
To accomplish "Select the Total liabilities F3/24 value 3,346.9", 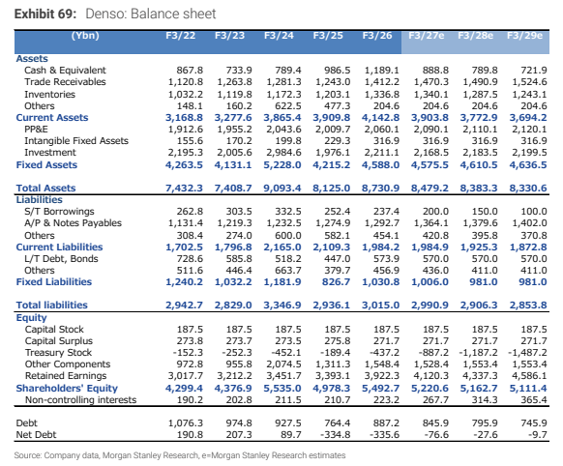I will [x=282, y=306].
